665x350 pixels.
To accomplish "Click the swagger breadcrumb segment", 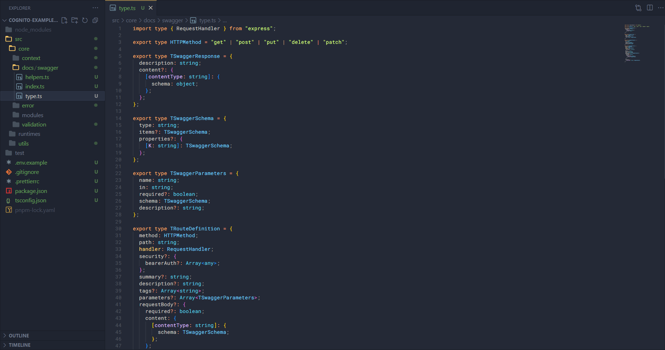I will [x=172, y=20].
